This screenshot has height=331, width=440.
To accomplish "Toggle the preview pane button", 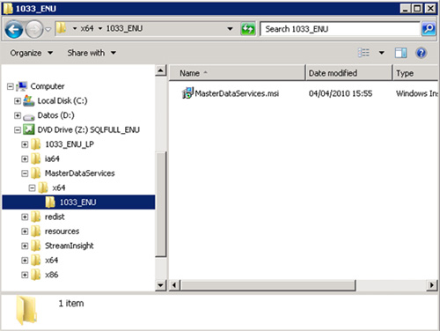I will click(x=400, y=53).
